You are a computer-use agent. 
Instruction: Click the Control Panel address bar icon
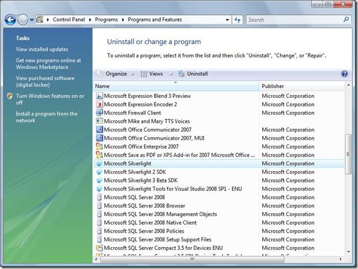(40, 20)
